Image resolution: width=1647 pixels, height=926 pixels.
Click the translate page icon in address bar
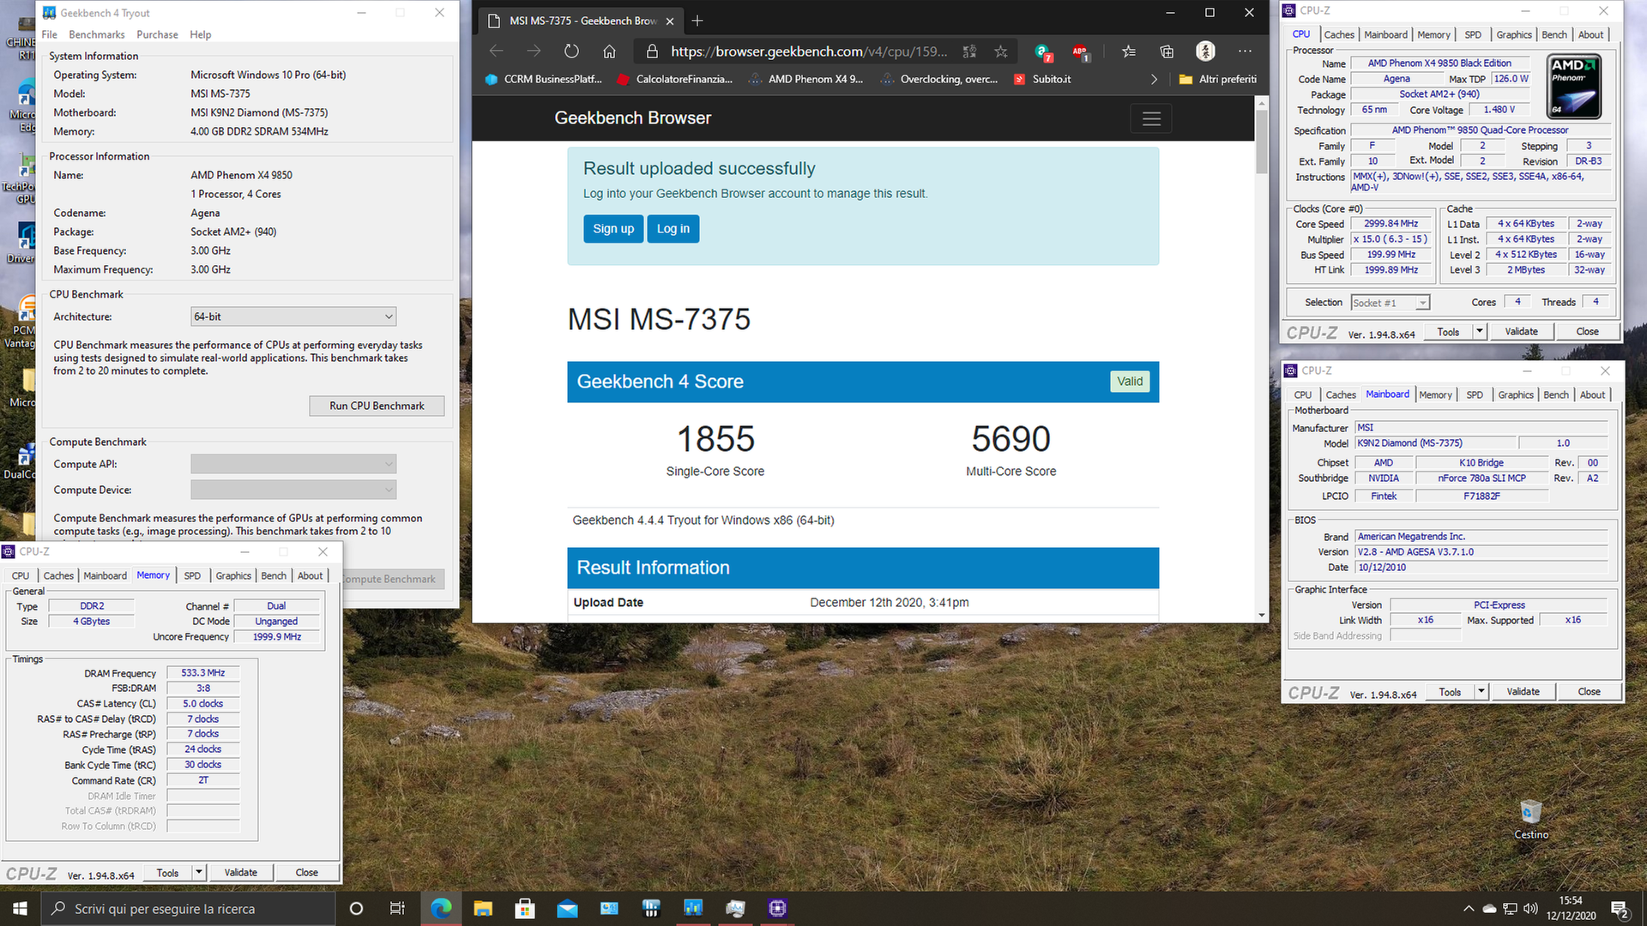click(x=969, y=51)
